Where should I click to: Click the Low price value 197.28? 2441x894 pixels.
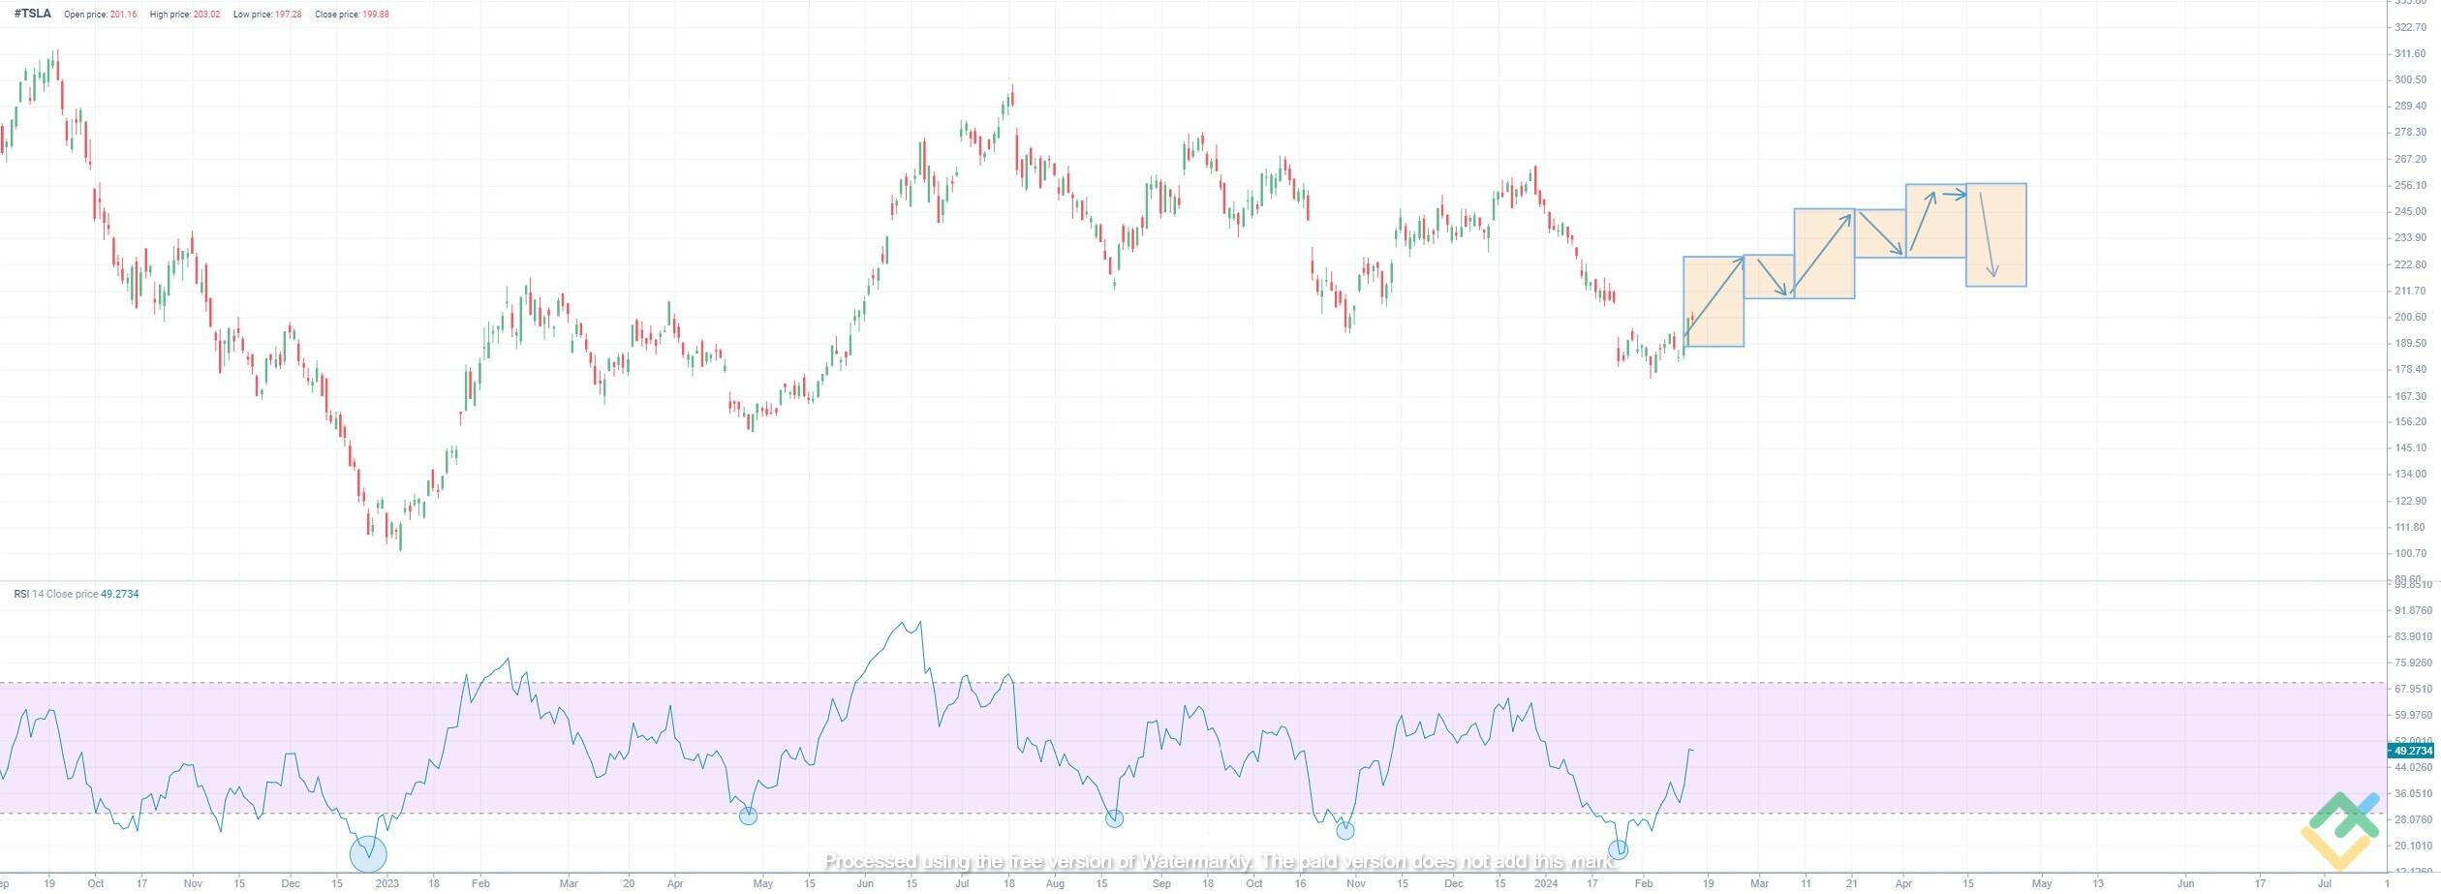click(x=288, y=15)
